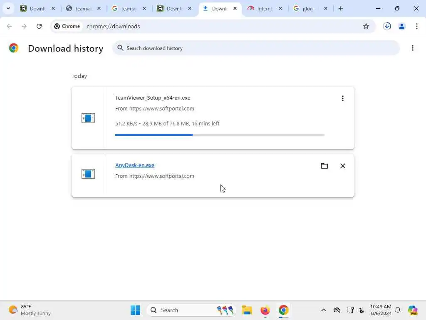426x320 pixels.
Task: Click the browser Back arrow
Action: [9, 26]
